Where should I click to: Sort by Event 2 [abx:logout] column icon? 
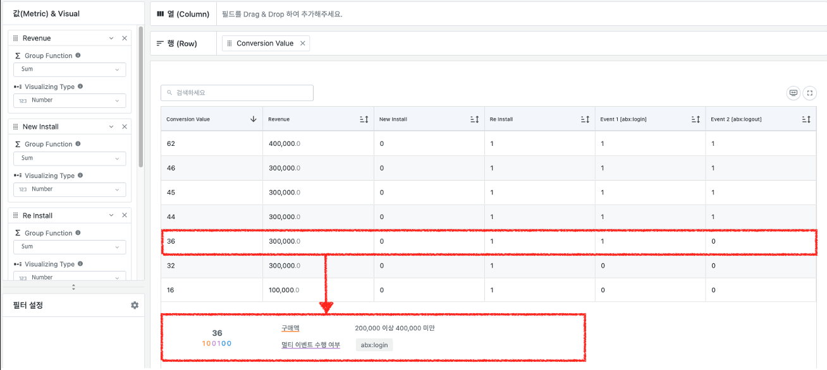coord(806,119)
